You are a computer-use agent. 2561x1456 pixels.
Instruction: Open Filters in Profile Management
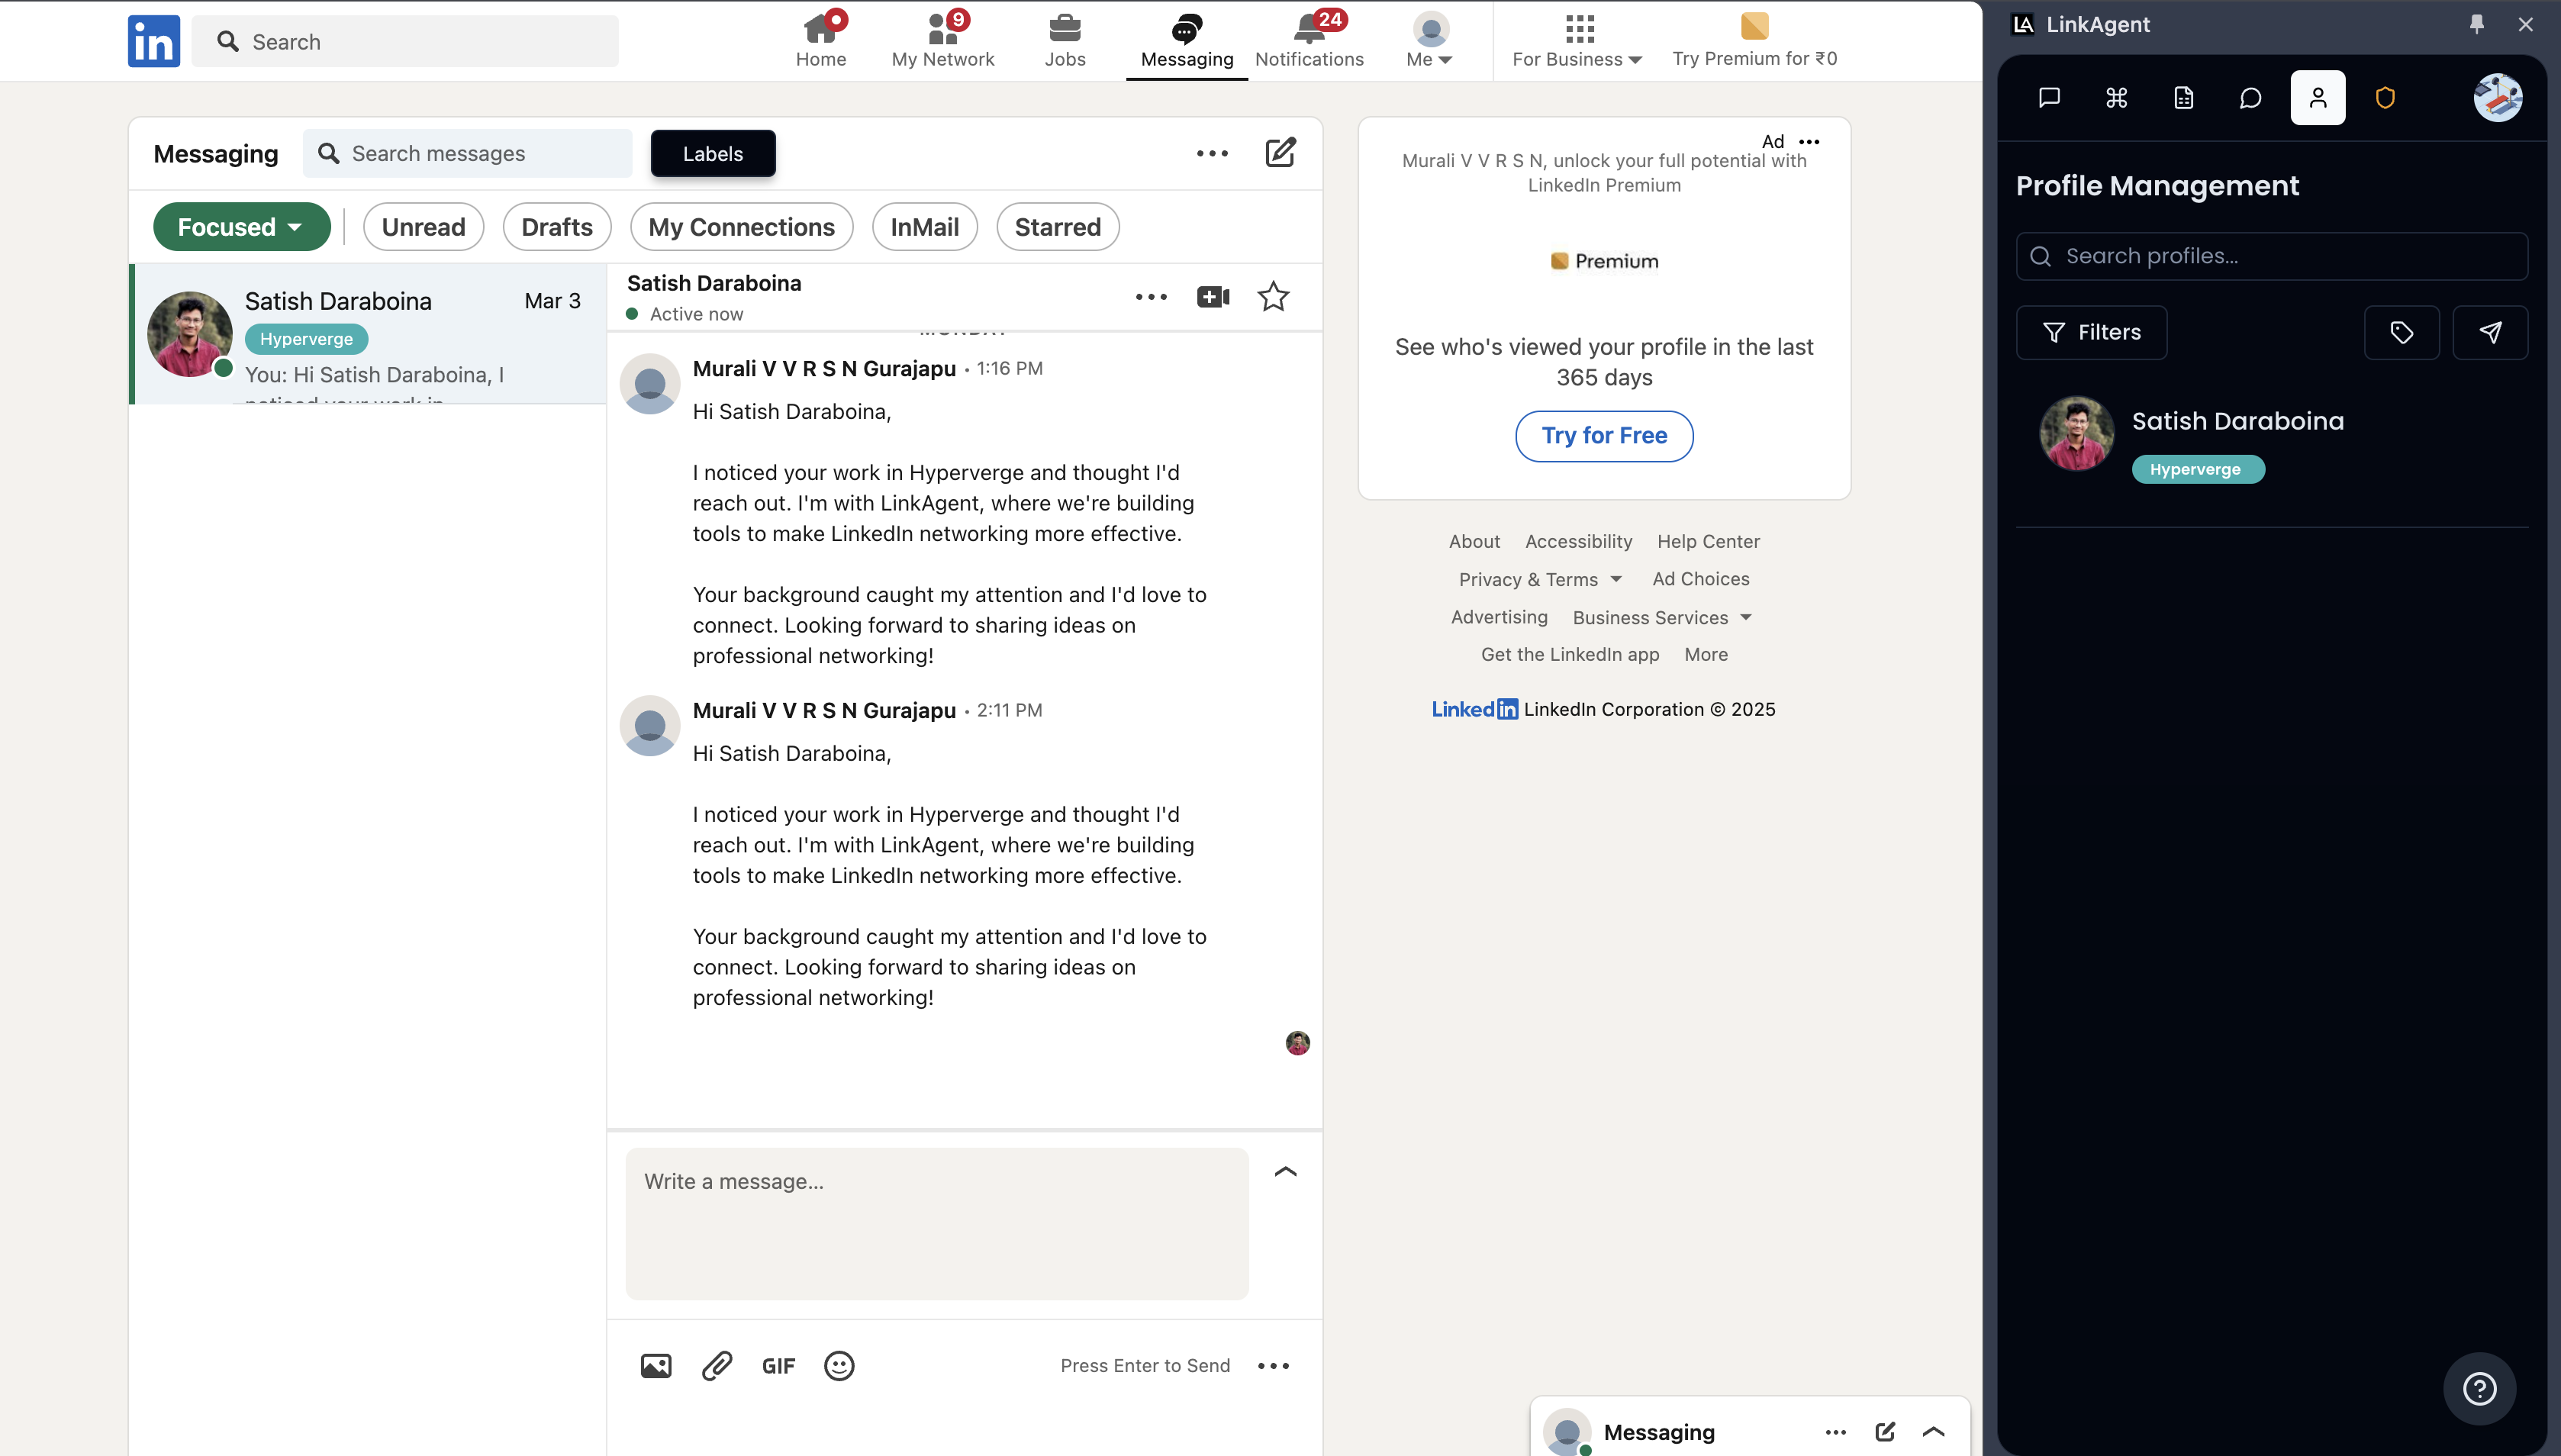tap(2092, 332)
